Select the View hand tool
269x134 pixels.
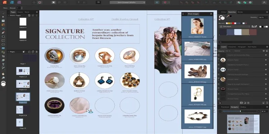pyautogui.click(x=3, y=74)
